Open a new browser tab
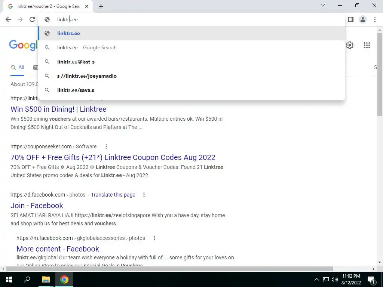 click(101, 7)
